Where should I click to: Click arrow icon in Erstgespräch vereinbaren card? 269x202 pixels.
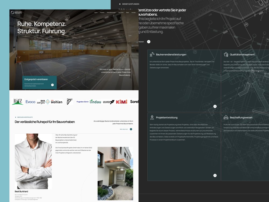click(x=52, y=85)
